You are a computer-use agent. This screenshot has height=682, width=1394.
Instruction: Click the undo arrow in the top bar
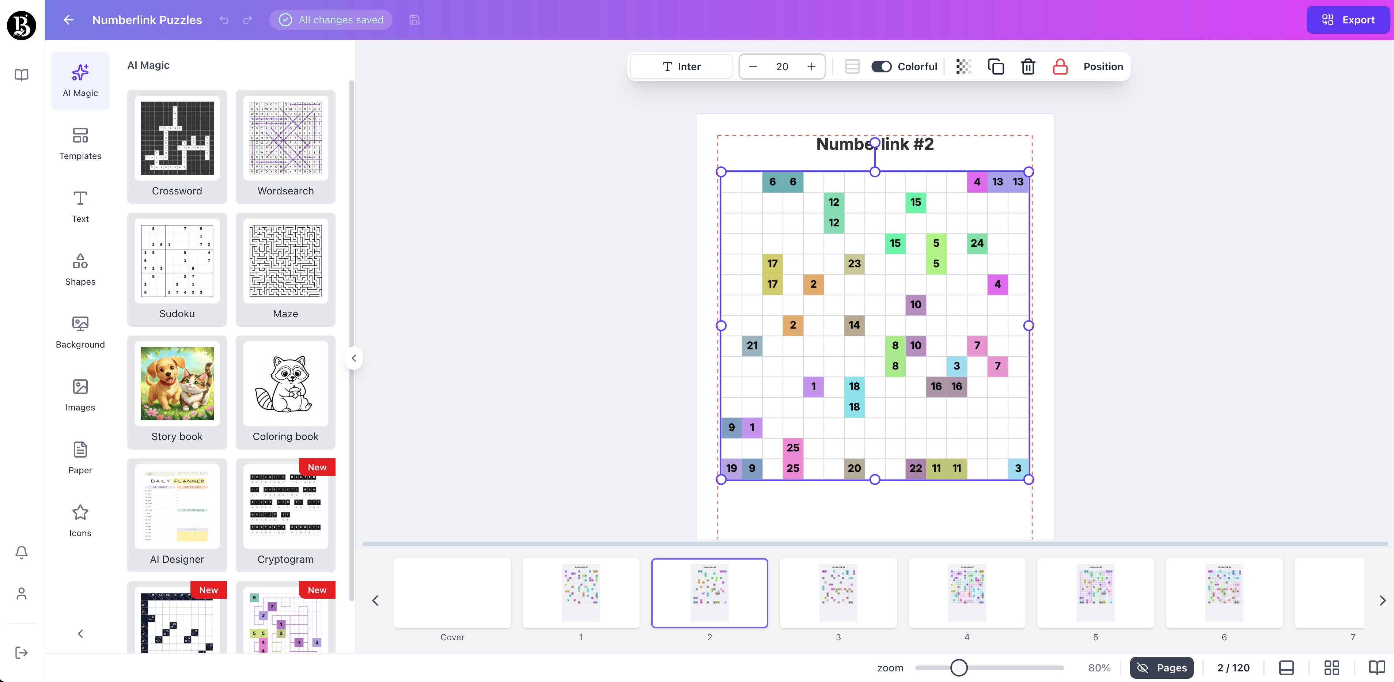coord(223,19)
